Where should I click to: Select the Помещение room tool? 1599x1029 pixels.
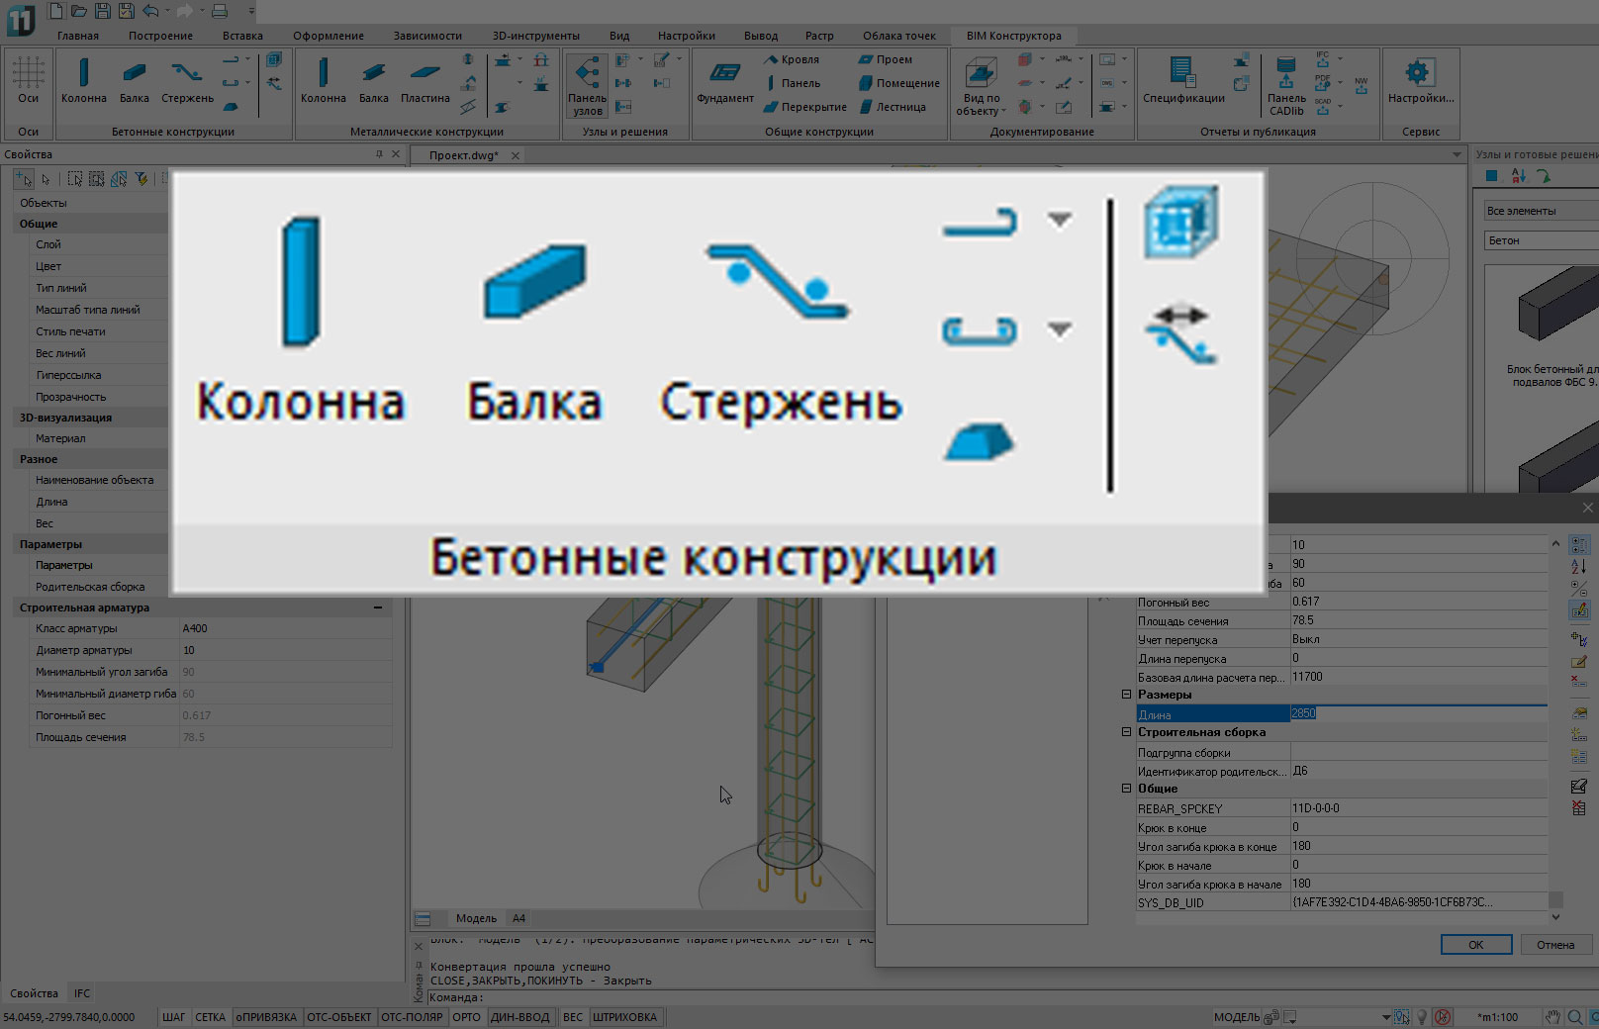tap(898, 83)
